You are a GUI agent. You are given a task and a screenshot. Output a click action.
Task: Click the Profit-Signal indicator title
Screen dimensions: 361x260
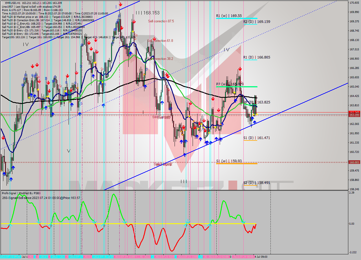coord(21,193)
